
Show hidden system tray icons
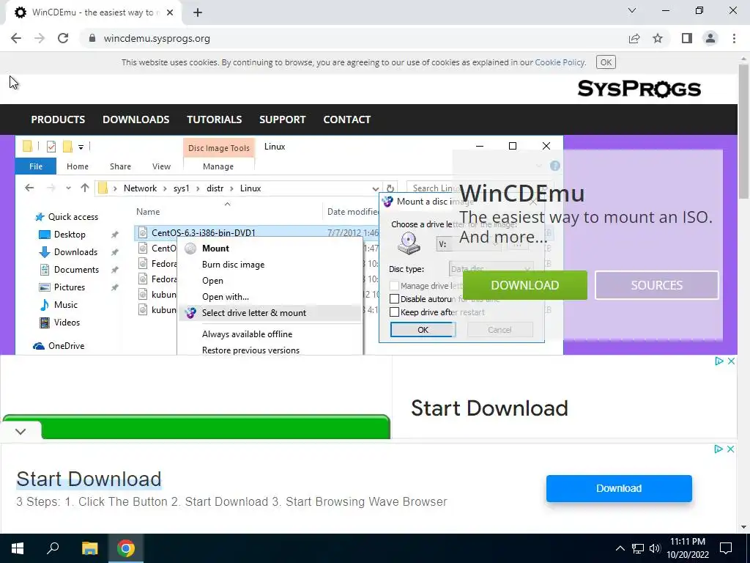(620, 548)
